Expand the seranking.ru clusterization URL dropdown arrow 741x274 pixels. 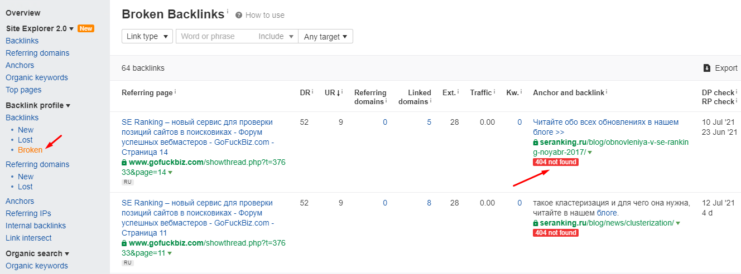678,223
